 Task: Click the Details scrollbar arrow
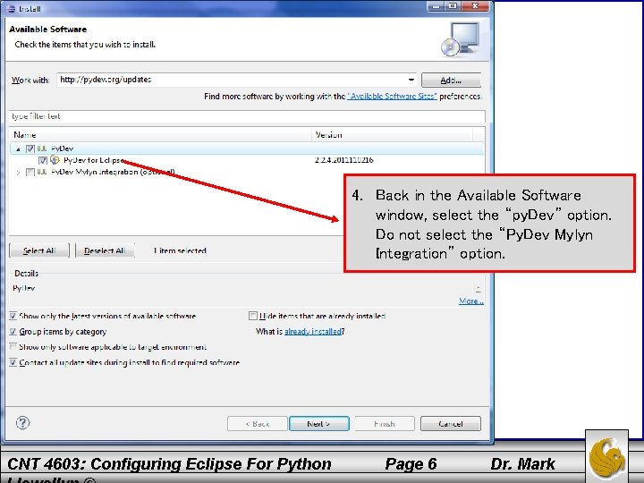pyautogui.click(x=478, y=288)
